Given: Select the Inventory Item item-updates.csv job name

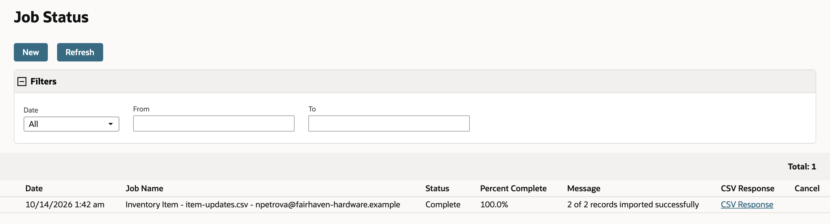Looking at the screenshot, I should pos(263,204).
